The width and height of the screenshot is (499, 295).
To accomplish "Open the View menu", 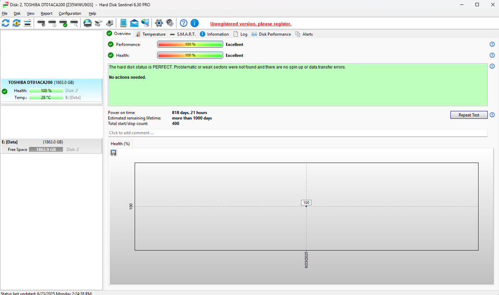I will coord(31,13).
